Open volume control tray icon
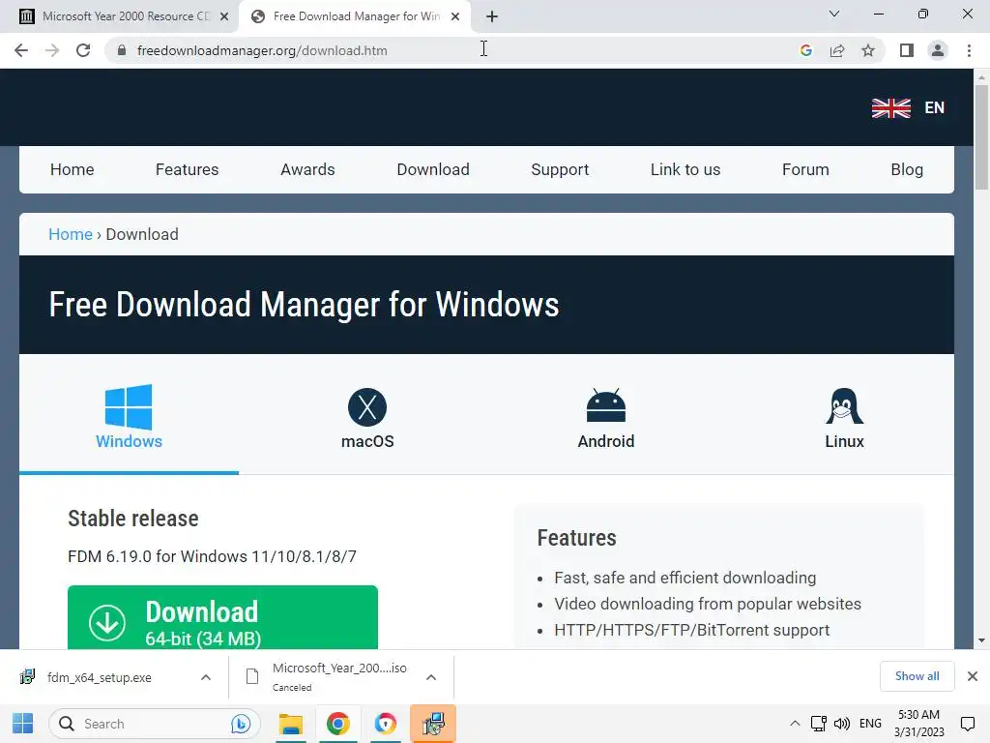The width and height of the screenshot is (990, 743). [842, 724]
